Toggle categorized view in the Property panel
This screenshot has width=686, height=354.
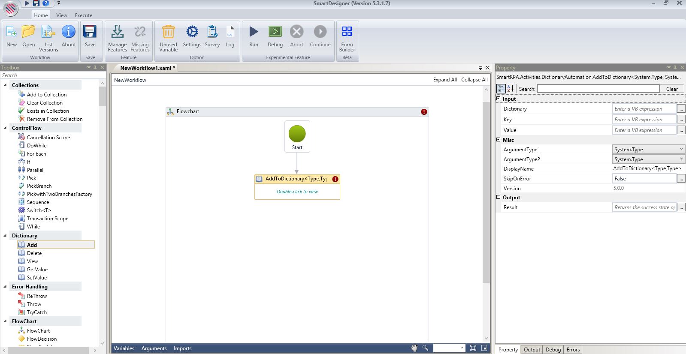pyautogui.click(x=501, y=89)
